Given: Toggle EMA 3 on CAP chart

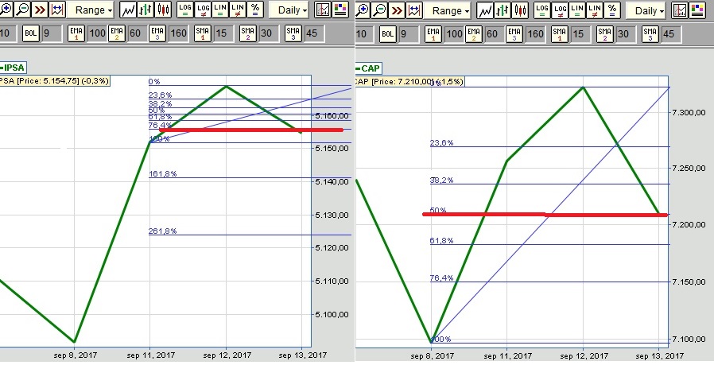Looking at the screenshot, I should (514, 34).
